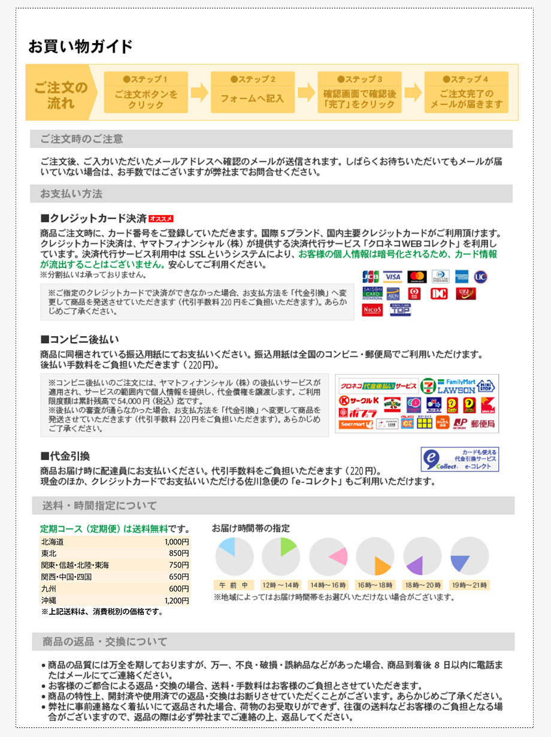This screenshot has height=737, width=551.
Task: Select the yellow Daily Yamazaki logo
Action: 452,406
